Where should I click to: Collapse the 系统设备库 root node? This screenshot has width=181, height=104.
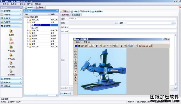pyautogui.click(x=25, y=17)
